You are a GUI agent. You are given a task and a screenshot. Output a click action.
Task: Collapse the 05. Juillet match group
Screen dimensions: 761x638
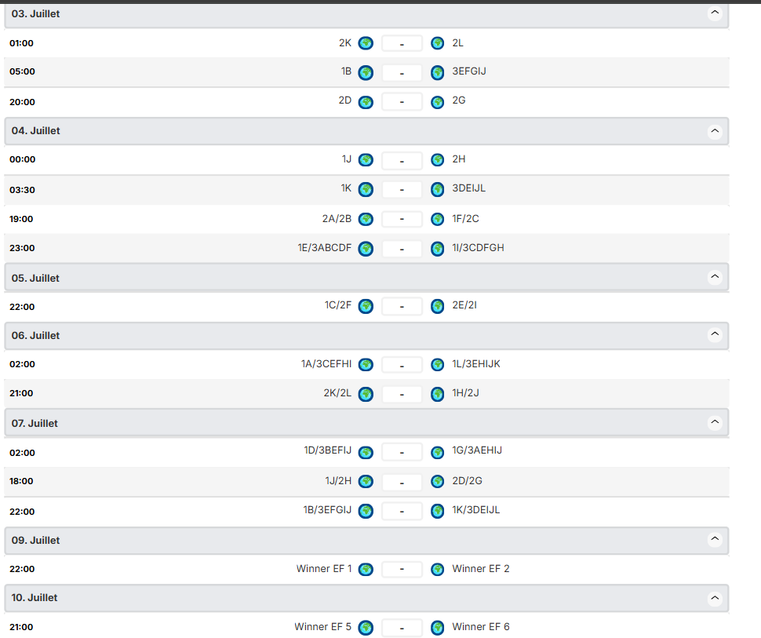click(714, 277)
